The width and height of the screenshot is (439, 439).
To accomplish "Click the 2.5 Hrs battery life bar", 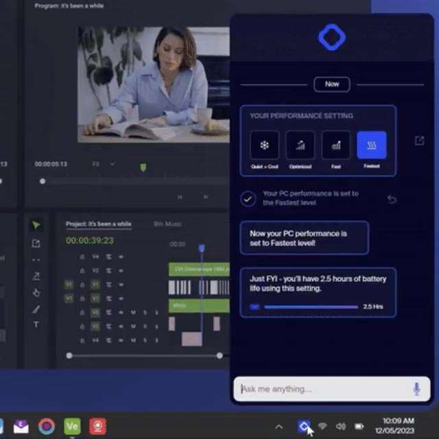I will [x=311, y=307].
